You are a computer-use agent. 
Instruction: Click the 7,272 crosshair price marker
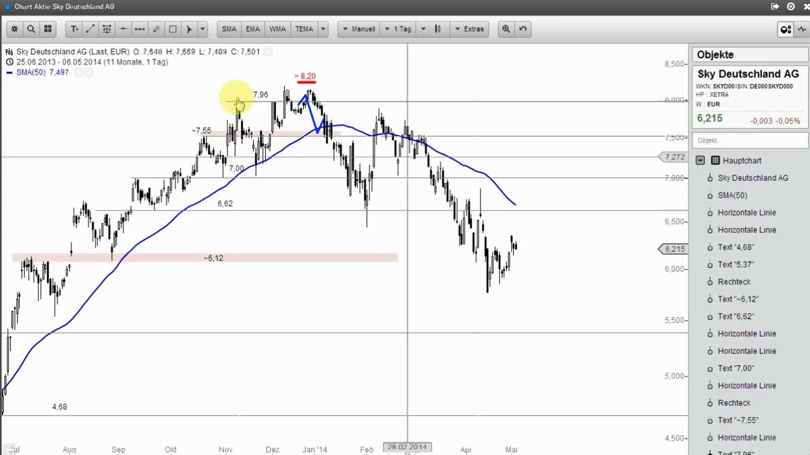pos(674,157)
